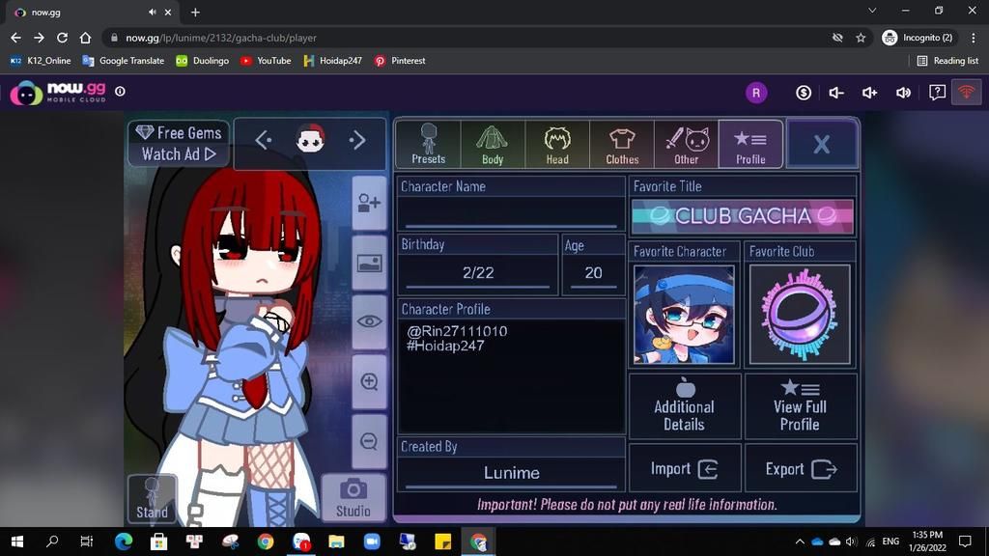The height and width of the screenshot is (556, 989).
Task: Go to next character slot arrow
Action: [357, 140]
